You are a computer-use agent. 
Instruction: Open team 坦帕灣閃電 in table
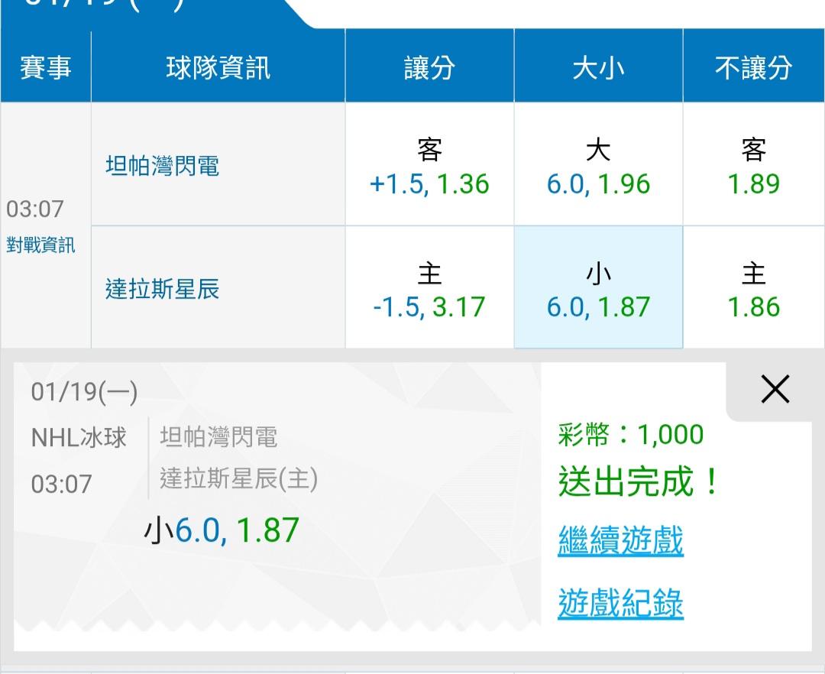[162, 165]
